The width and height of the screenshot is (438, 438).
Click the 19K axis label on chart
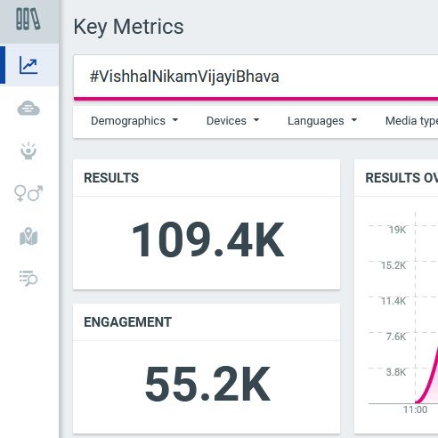click(x=397, y=230)
